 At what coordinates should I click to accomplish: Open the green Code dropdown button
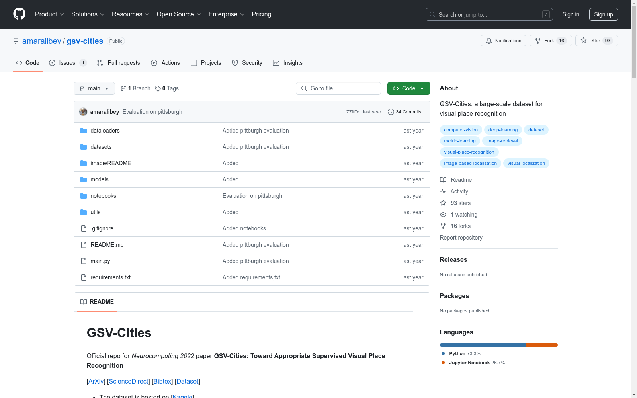[408, 88]
